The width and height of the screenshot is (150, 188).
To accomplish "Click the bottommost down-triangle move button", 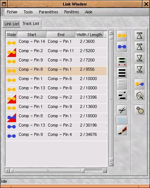I will (140, 69).
